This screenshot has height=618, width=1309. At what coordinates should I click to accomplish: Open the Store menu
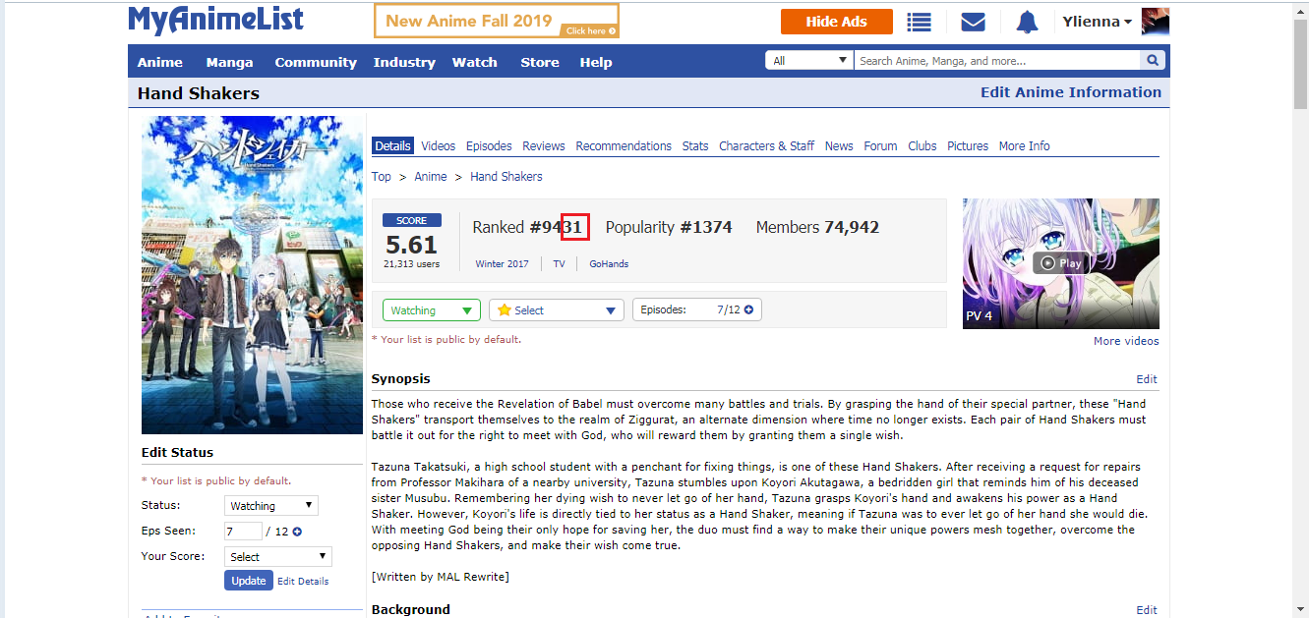tap(540, 62)
